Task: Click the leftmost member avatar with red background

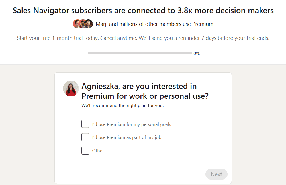Action: [x=76, y=24]
